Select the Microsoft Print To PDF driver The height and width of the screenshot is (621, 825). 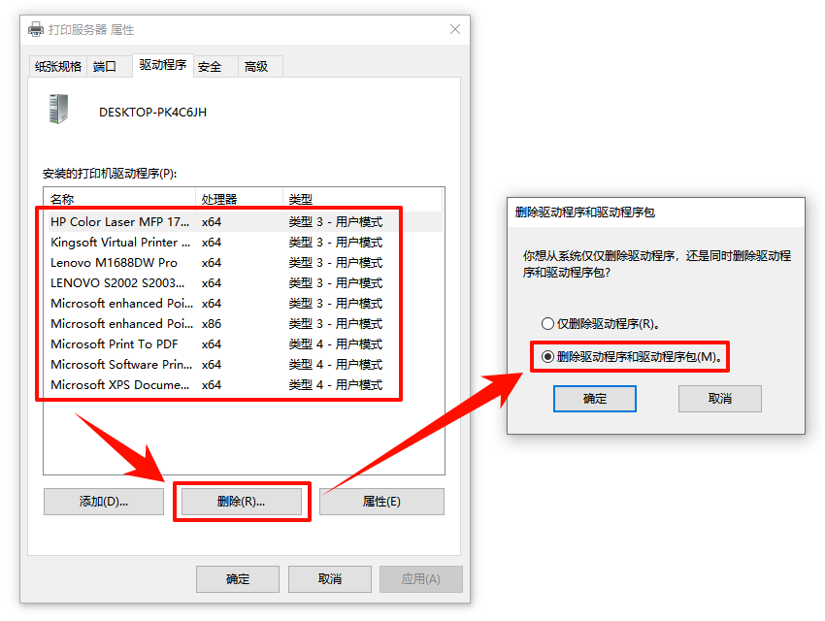[x=244, y=343]
